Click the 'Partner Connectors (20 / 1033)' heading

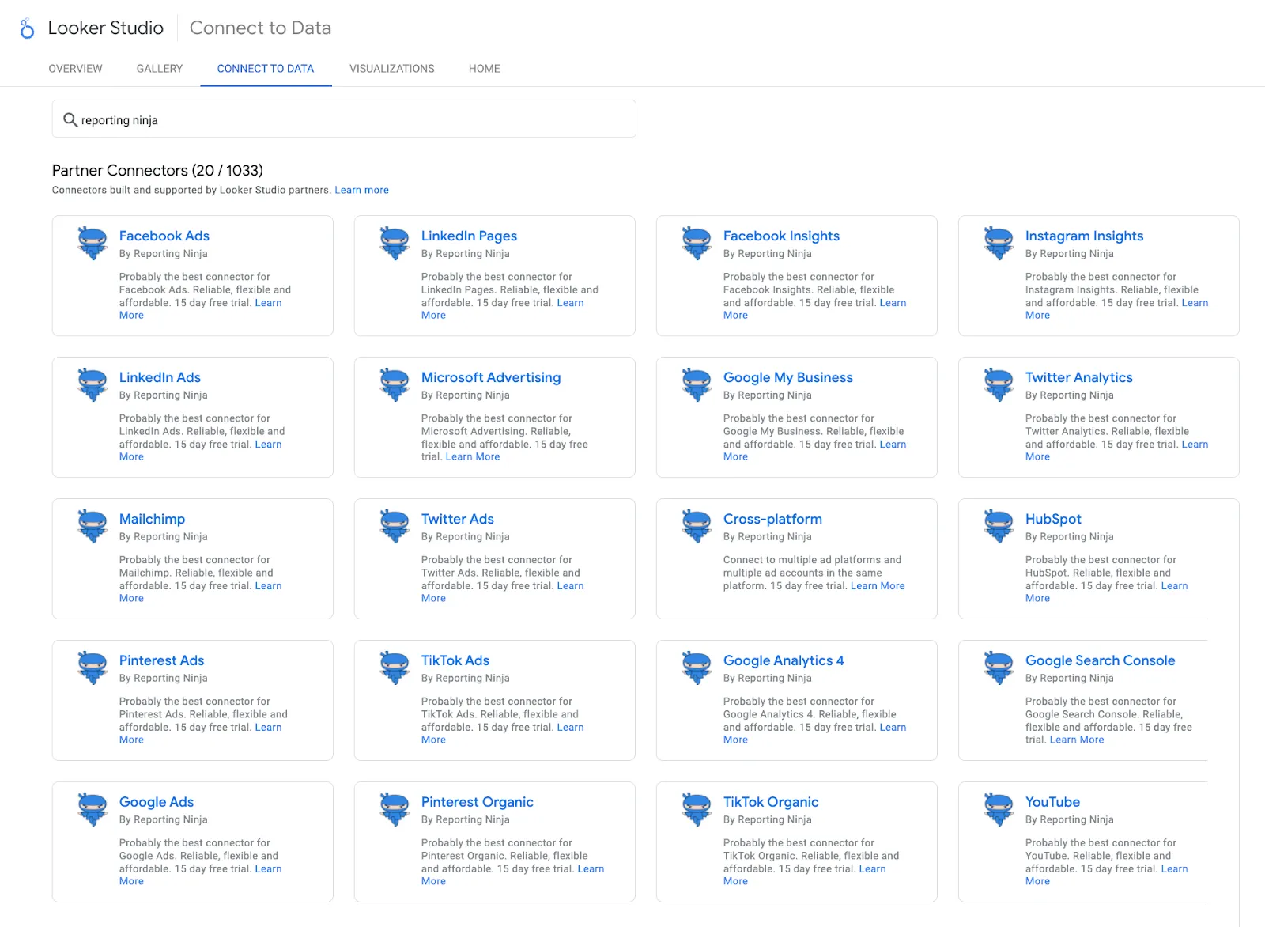pos(157,170)
